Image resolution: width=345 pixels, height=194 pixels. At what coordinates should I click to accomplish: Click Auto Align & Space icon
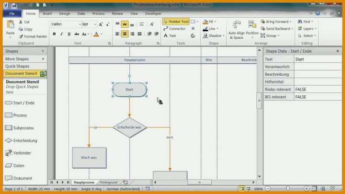[237, 24]
